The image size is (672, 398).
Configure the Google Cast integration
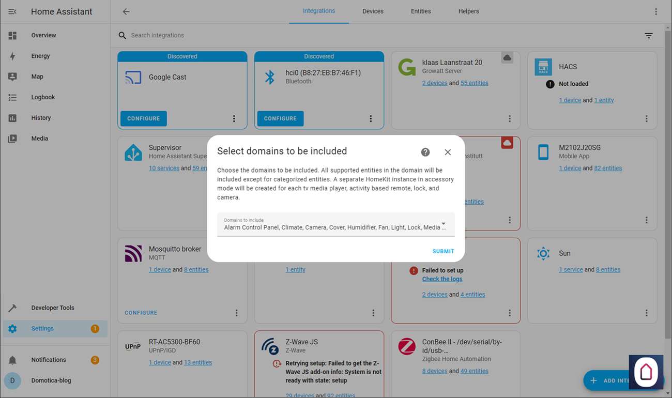(x=144, y=118)
